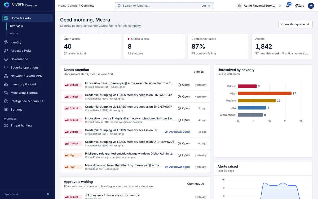Screen dimensions: 318x199
Task: Click the High bar in severity chart
Action: click(x=264, y=93)
